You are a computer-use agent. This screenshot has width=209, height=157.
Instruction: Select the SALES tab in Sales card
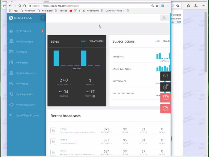click(x=84, y=41)
